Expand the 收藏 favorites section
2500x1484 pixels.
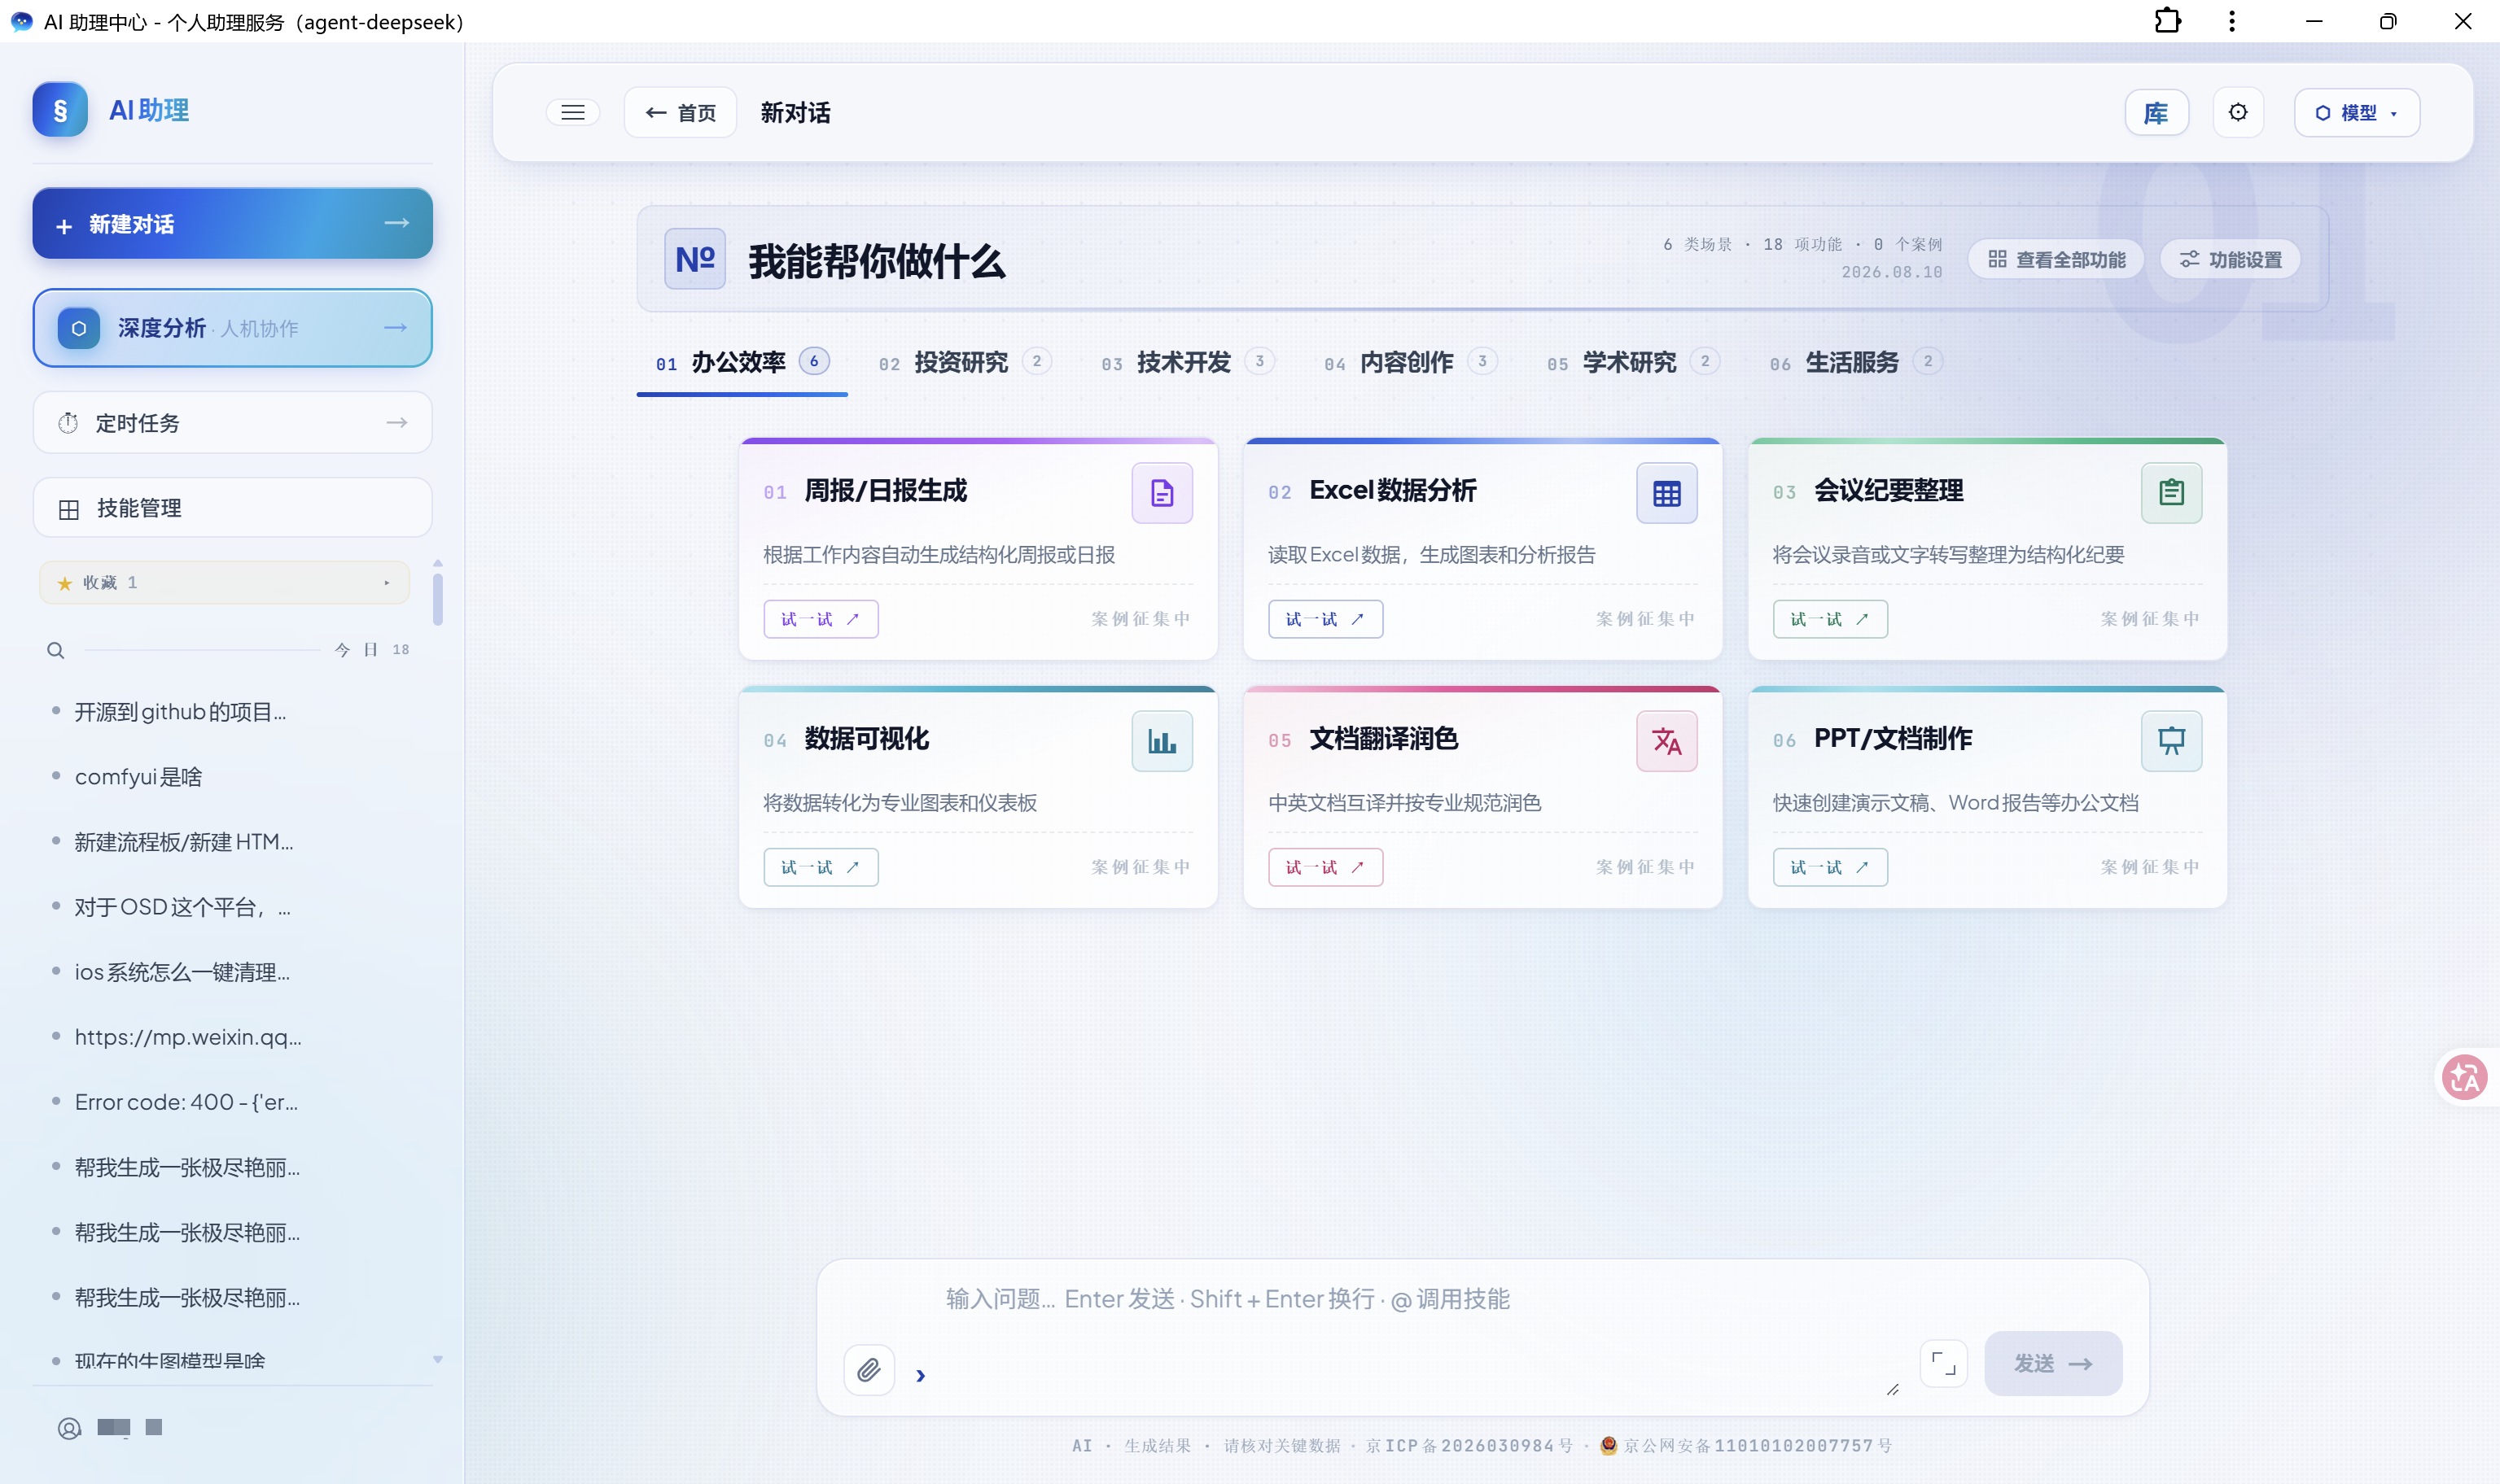pos(224,582)
